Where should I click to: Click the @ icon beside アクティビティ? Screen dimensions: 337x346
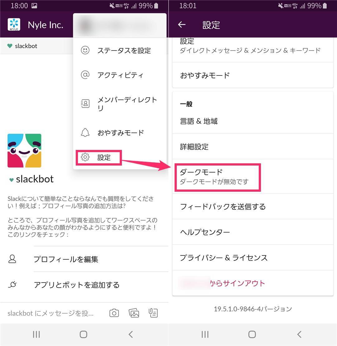point(85,75)
